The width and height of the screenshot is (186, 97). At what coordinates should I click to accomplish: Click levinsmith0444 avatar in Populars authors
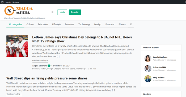coord(148,69)
